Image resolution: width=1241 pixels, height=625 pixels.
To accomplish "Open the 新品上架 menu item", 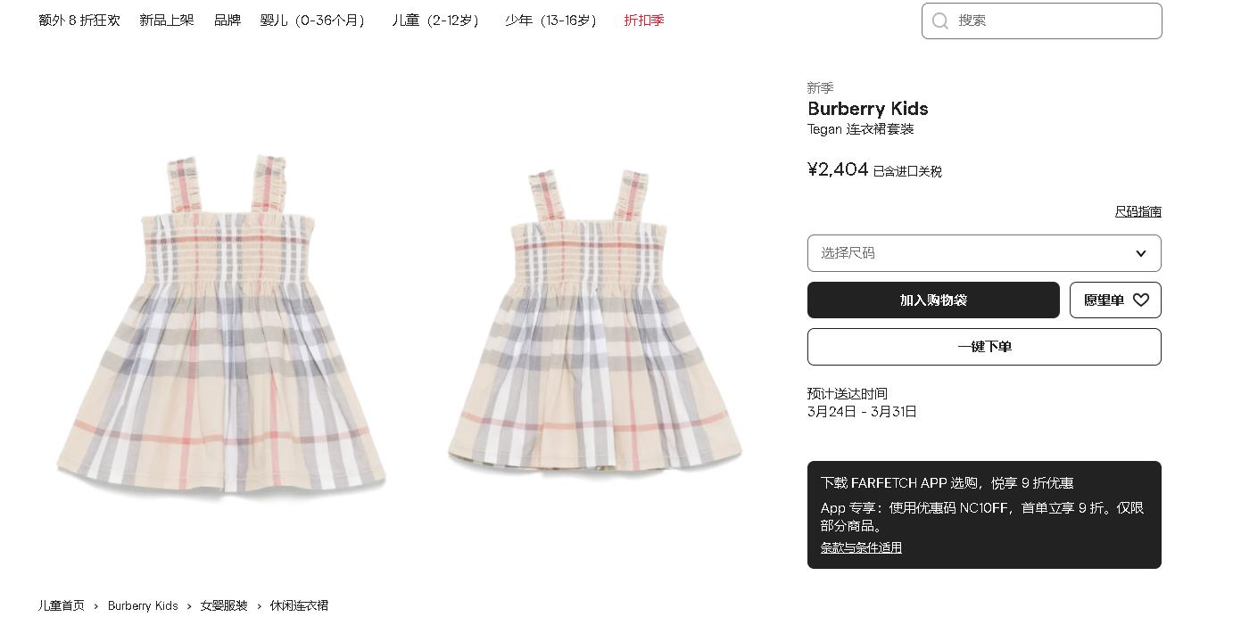I will tap(167, 20).
